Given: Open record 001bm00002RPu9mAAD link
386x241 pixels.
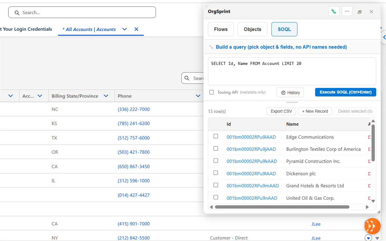Looking at the screenshot, I should click(x=253, y=186).
